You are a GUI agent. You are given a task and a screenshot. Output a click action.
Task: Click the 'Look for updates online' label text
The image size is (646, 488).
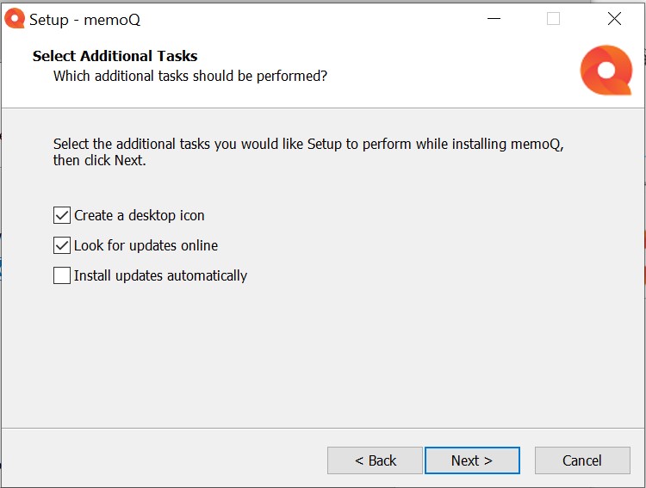[x=146, y=245]
